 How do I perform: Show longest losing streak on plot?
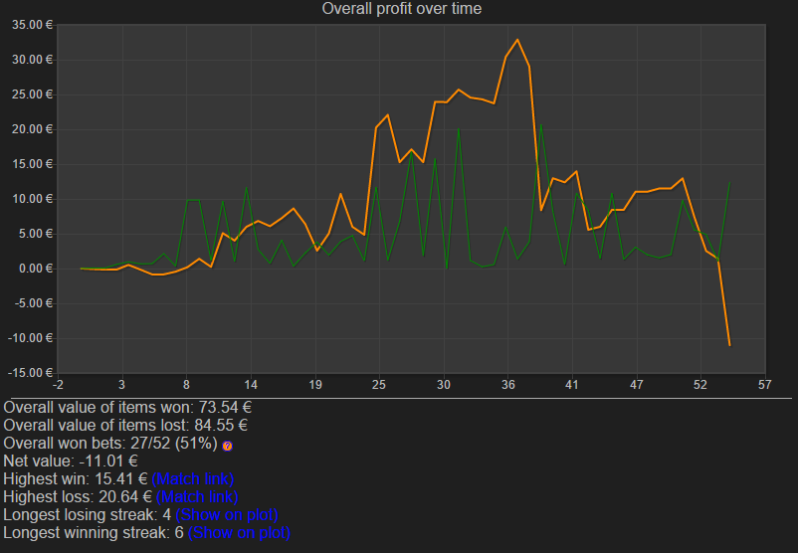pyautogui.click(x=227, y=514)
